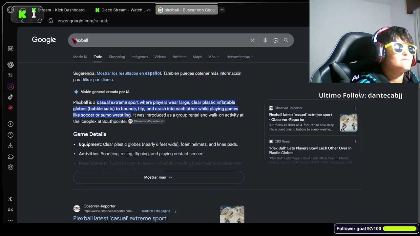Open the search result thumbnail image
420x236 pixels.
(x=232, y=214)
